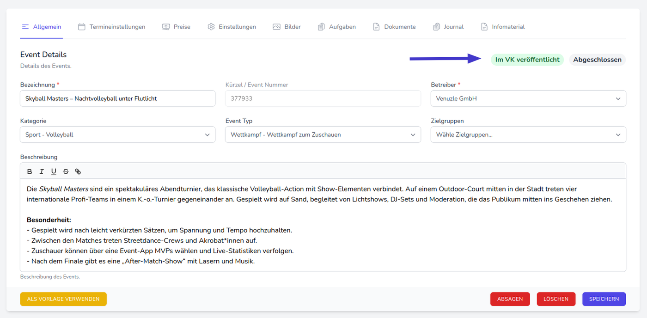Switch to the Journal tab

tap(448, 27)
